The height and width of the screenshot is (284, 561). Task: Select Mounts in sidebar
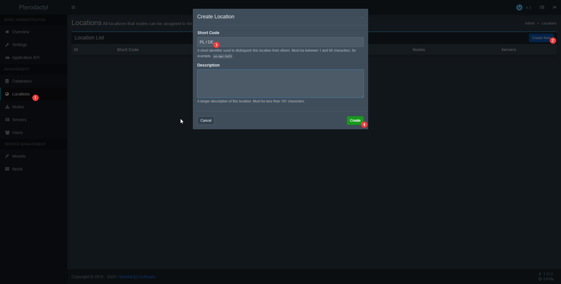(19, 156)
